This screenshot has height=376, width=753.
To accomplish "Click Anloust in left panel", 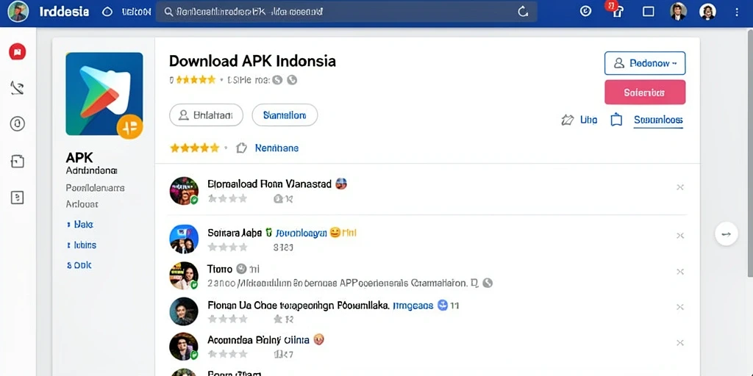I will 82,204.
